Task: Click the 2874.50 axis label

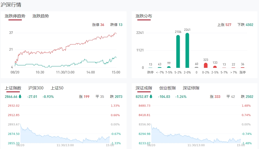Action: [x=14, y=134]
